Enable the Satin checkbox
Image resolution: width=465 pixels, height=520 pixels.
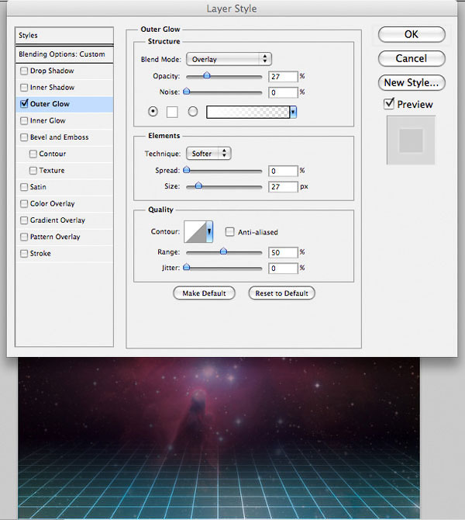pos(24,187)
